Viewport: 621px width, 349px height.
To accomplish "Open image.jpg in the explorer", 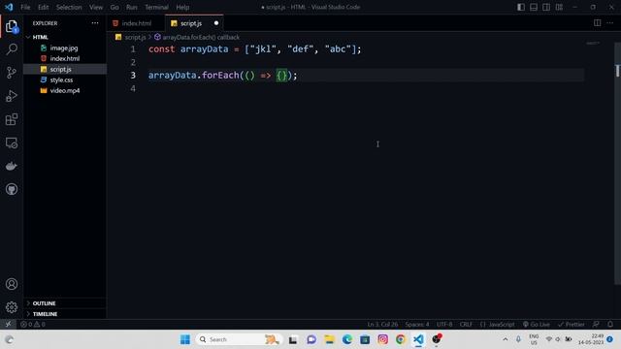I will click(x=64, y=48).
